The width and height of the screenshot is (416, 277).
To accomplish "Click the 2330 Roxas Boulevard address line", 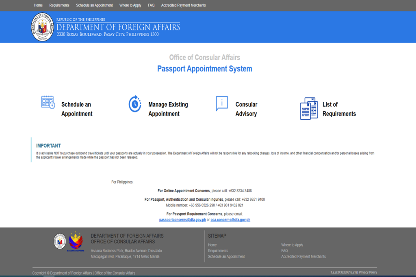I will click(108, 34).
